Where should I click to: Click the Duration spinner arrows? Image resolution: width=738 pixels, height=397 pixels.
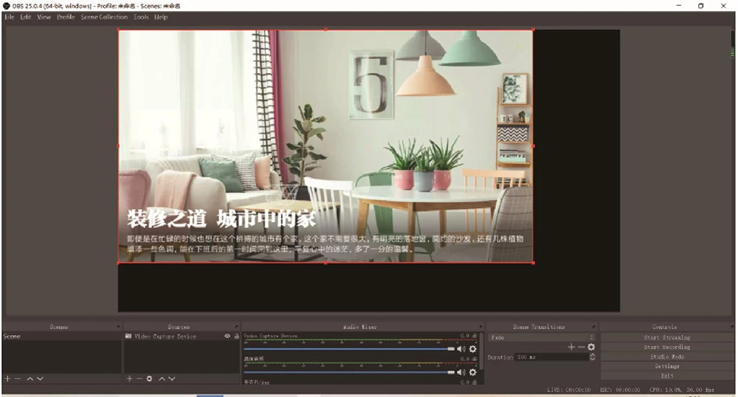591,357
